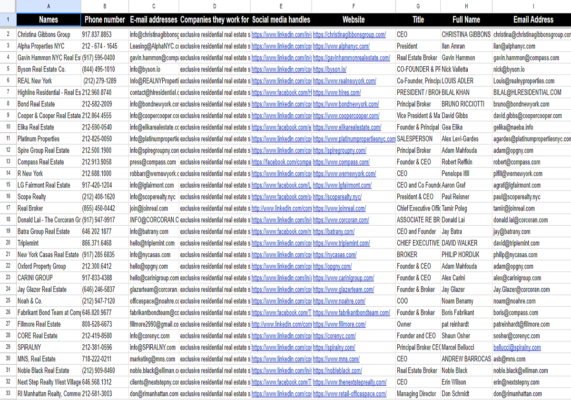Screen dimensions: 571x400
Task: Click the 'Full Name' header cell
Action: coord(466,20)
